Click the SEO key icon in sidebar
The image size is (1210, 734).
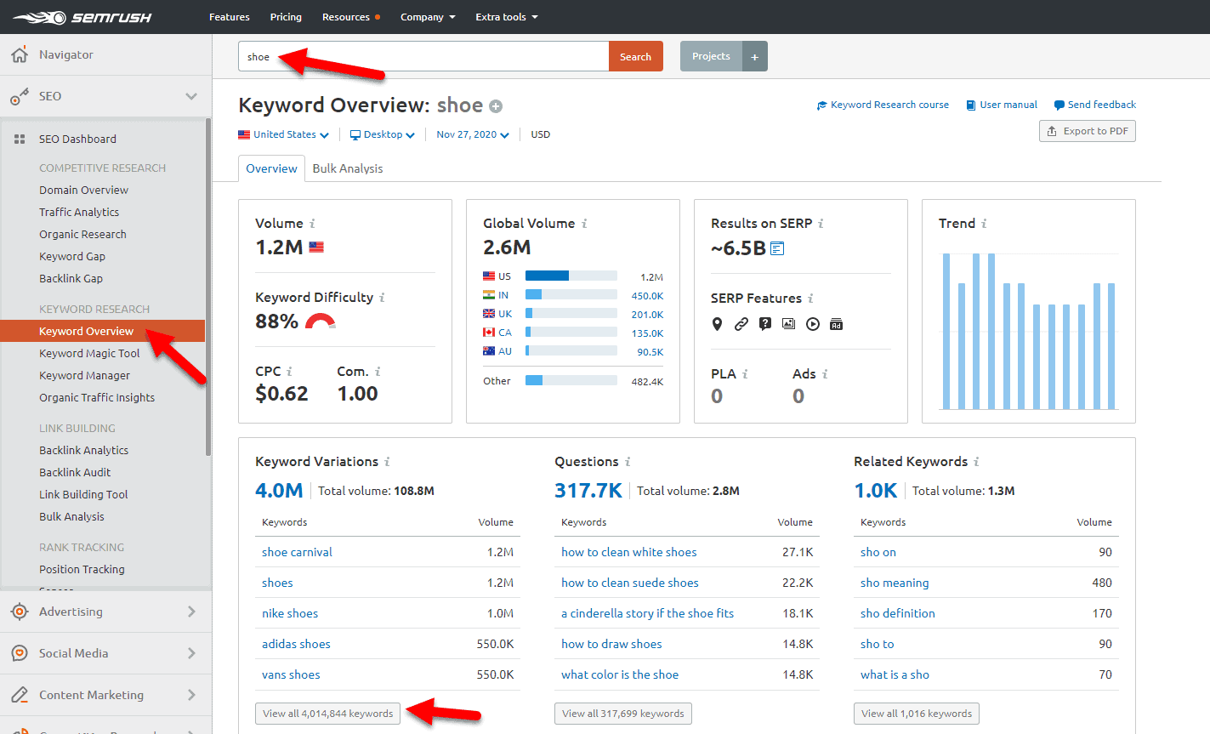[x=20, y=97]
